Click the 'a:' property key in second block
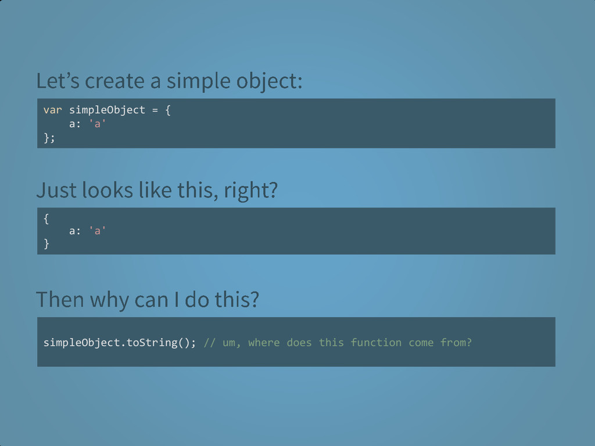Screen dimensions: 595x446 tap(75, 231)
